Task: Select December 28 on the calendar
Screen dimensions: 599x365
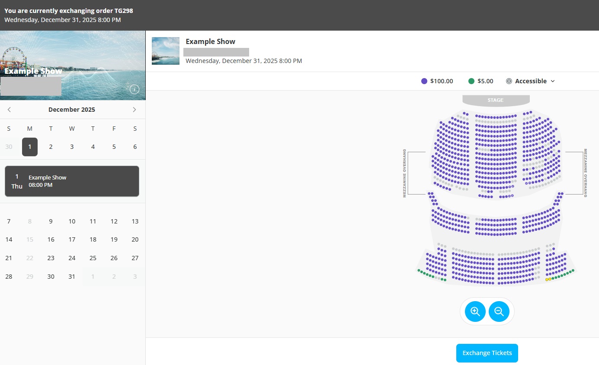Action: tap(9, 277)
